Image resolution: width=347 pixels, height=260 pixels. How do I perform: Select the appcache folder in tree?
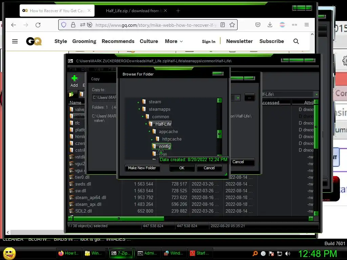coord(168,132)
